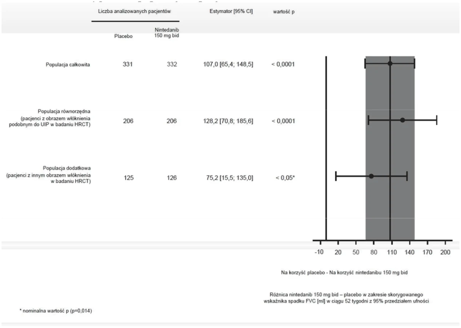Image resolution: width=461 pixels, height=328 pixels.
Task: Click the "20" axis tick label
Action: (338, 252)
